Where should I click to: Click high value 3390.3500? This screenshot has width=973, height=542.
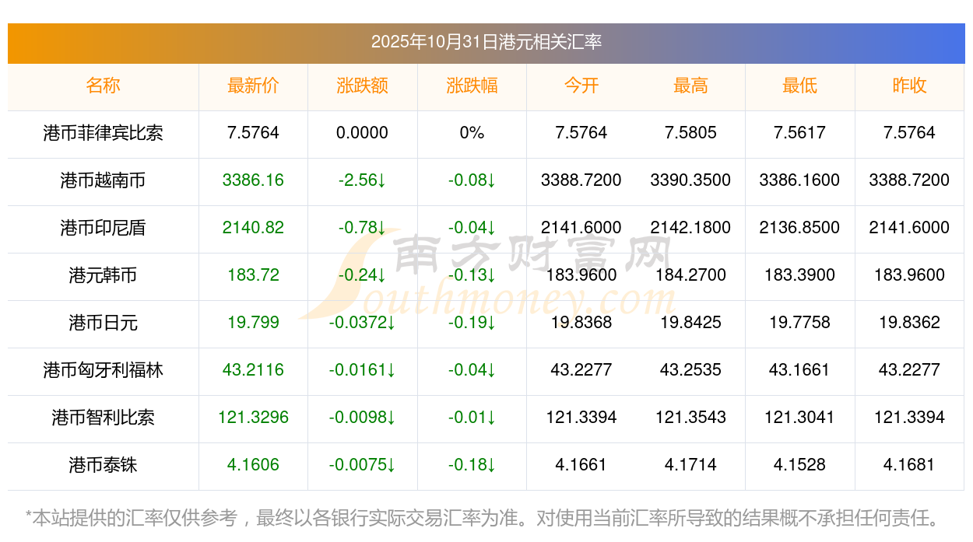[x=690, y=180]
